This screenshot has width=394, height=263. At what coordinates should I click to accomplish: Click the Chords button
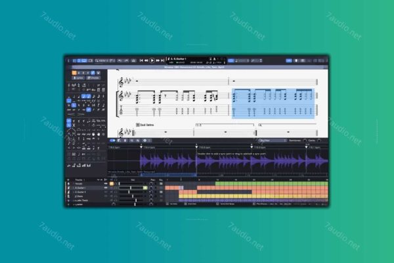93,78
